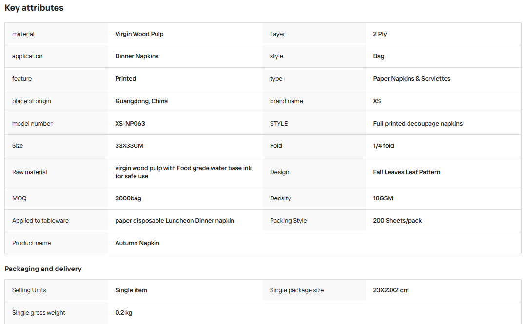Select the Virgin Wood Pulp material value

pyautogui.click(x=139, y=34)
